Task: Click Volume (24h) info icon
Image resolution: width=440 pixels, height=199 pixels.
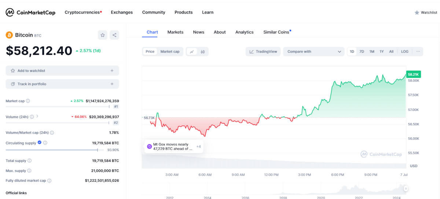Action: [x=32, y=117]
